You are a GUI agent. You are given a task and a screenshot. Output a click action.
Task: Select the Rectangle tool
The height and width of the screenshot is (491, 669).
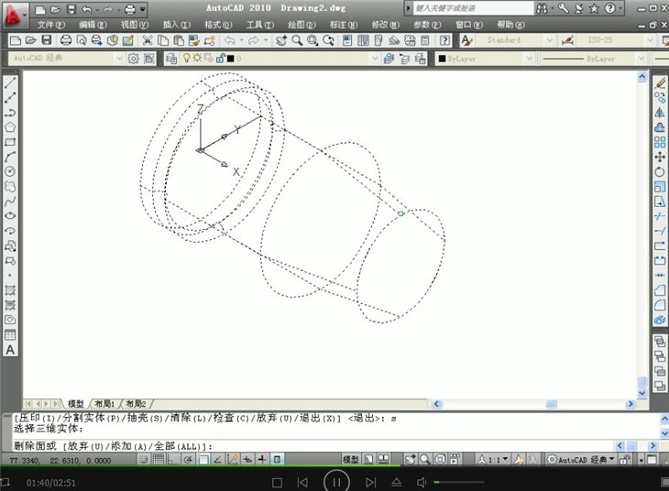(10, 142)
